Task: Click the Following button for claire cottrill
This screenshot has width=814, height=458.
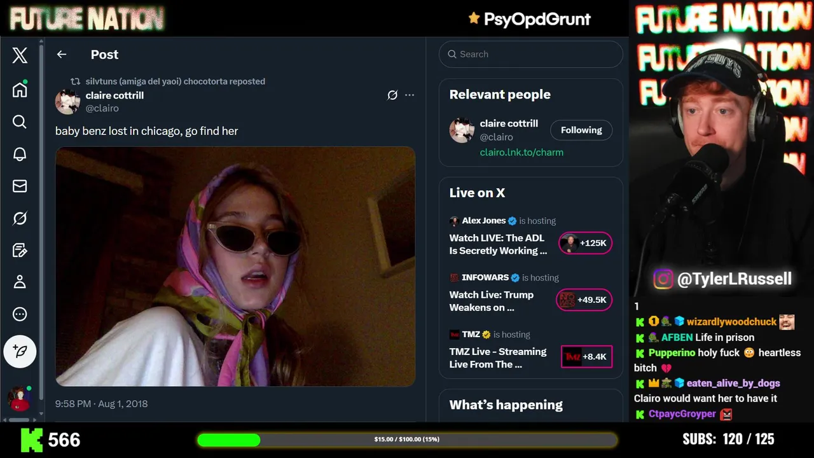Action: pos(581,130)
